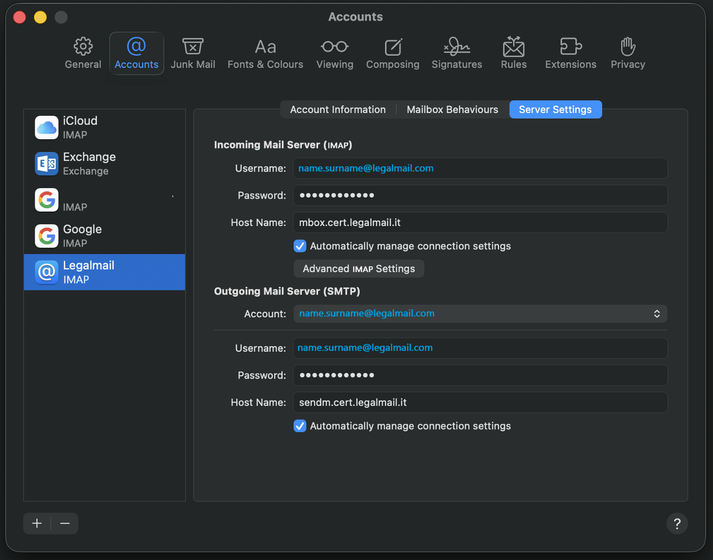The height and width of the screenshot is (560, 713).
Task: Open help with the question mark button
Action: 677,523
